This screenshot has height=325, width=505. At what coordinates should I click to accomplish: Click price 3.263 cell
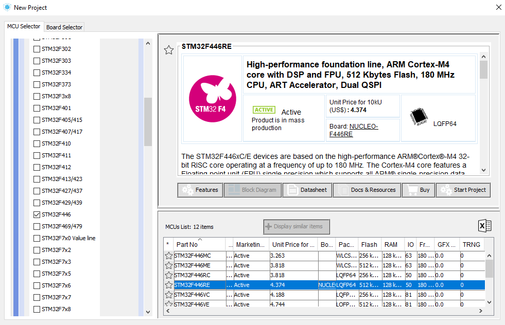click(294, 256)
